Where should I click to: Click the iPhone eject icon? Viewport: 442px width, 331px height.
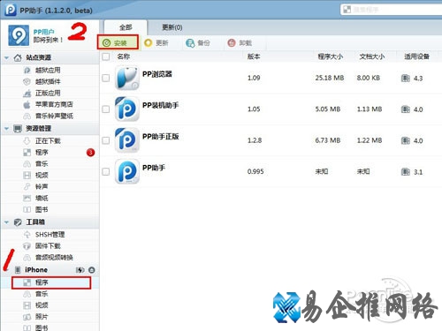coord(92,270)
